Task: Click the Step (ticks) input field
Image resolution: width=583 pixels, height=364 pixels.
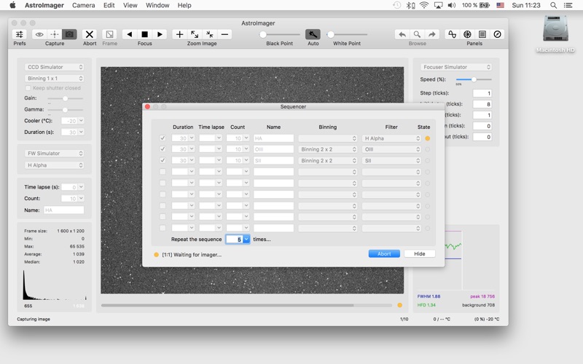Action: pyautogui.click(x=482, y=93)
